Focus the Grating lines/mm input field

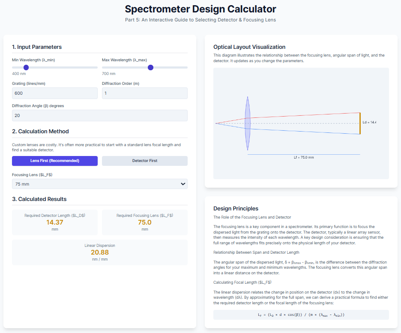click(x=55, y=93)
